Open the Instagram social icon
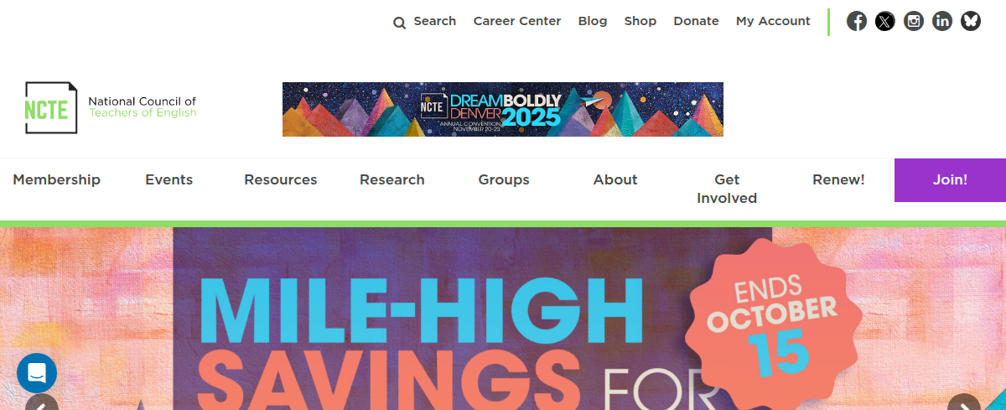Viewport: 1006px width, 410px height. 914,21
